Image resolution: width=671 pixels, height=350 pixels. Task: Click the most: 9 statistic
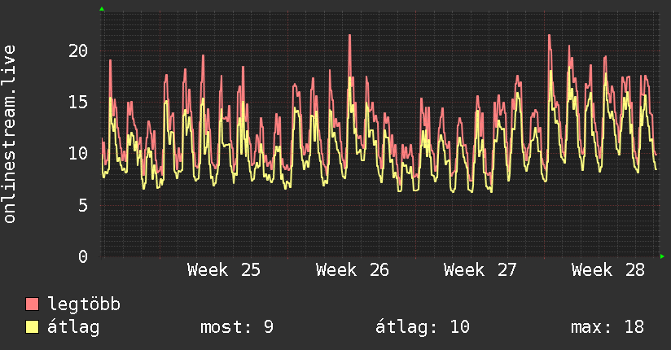click(x=237, y=327)
